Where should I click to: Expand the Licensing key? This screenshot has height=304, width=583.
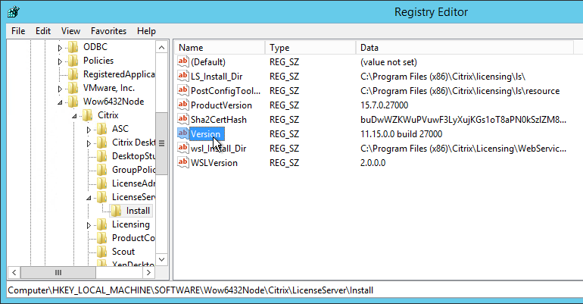coord(89,225)
